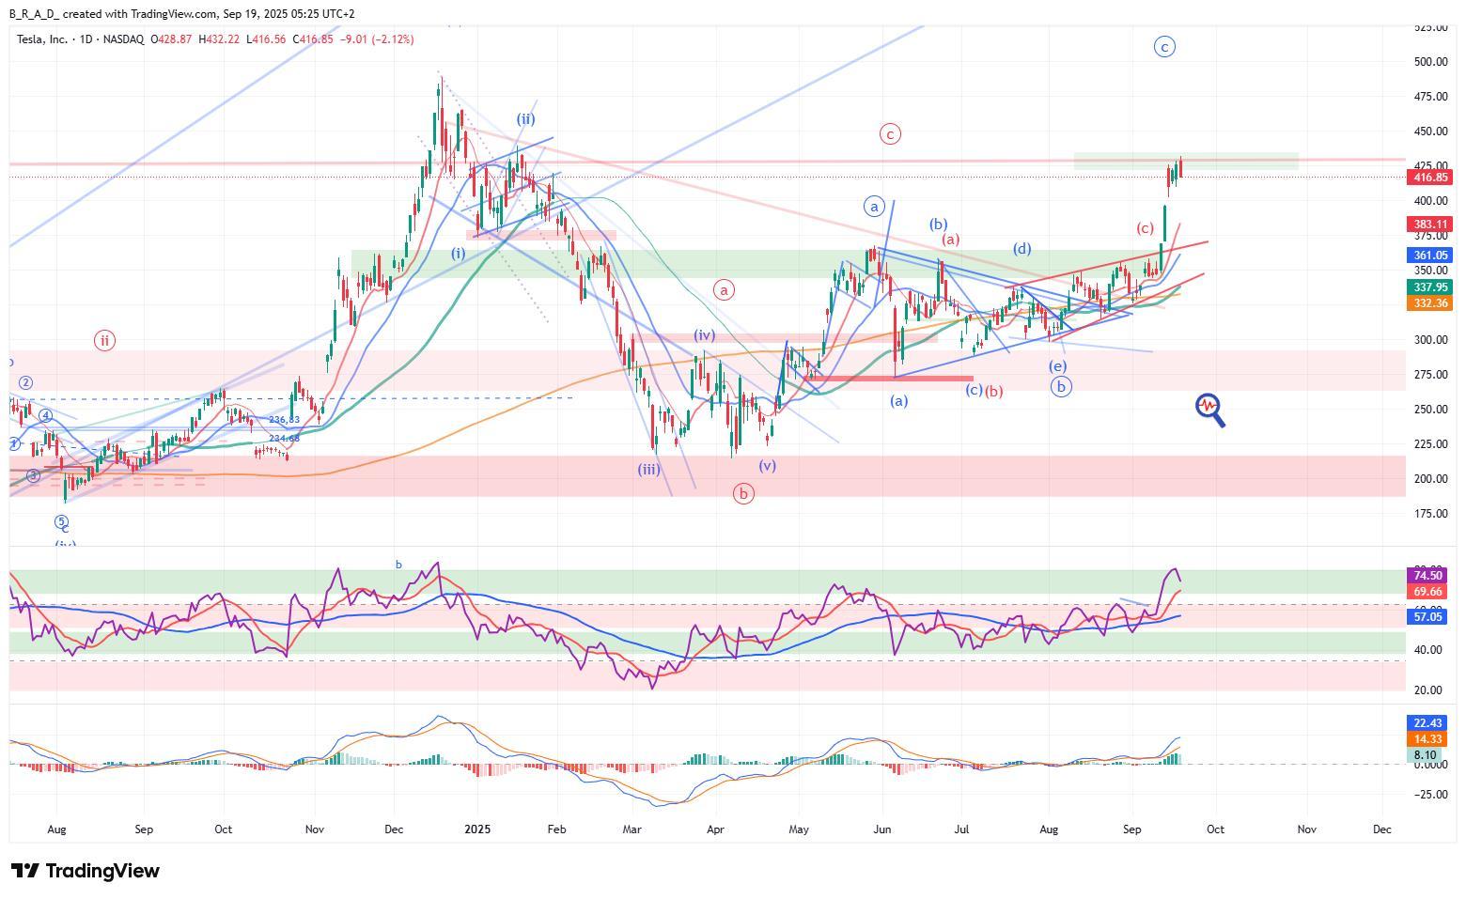Click the -9.01 (-2.12%) change value

tap(376, 39)
